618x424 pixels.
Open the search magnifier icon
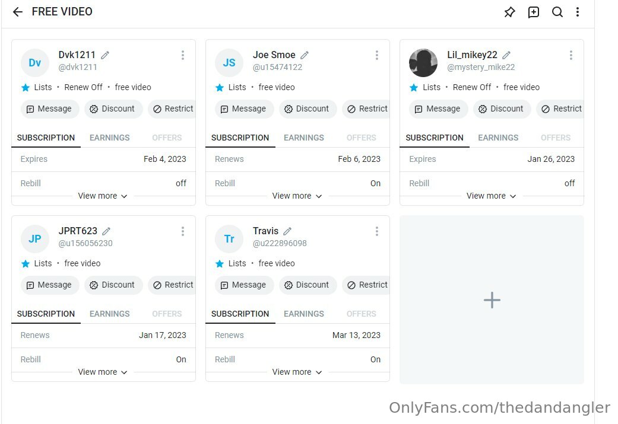point(557,12)
